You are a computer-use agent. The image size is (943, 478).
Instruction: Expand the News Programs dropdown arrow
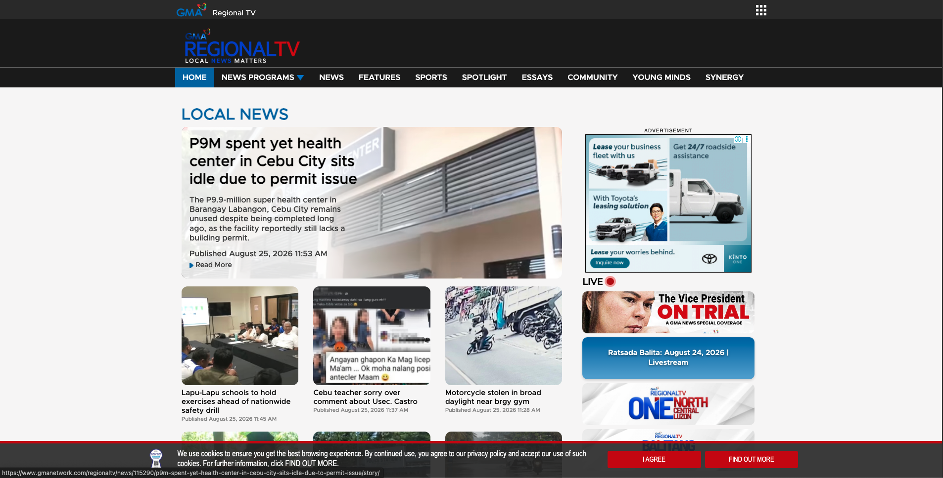(300, 78)
